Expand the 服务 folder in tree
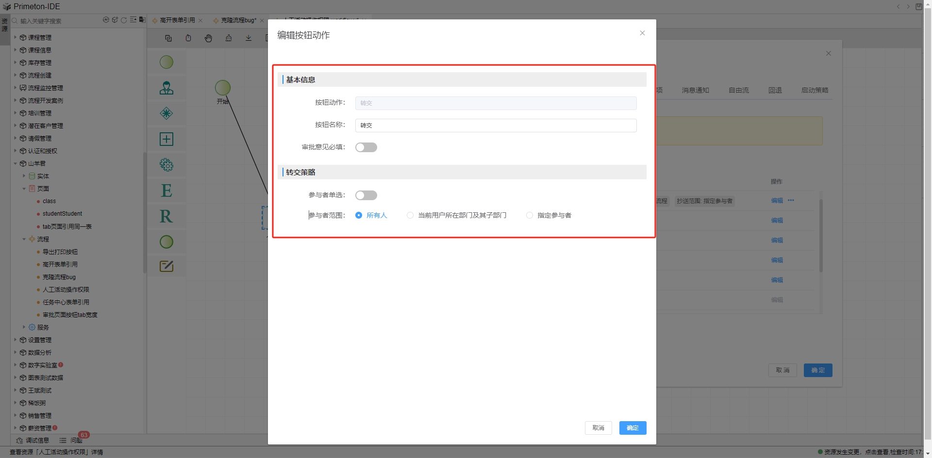The image size is (932, 458). click(24, 327)
